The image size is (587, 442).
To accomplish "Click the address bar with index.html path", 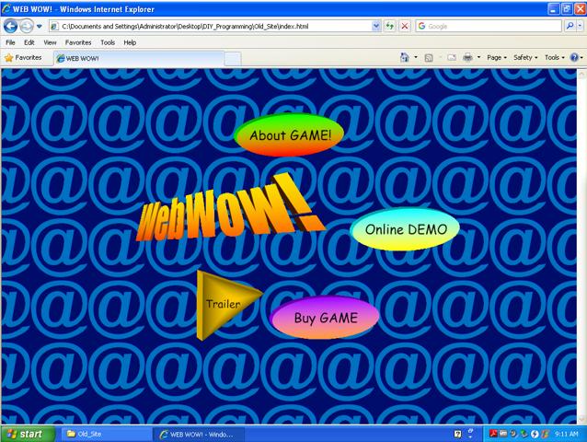I will (211, 26).
